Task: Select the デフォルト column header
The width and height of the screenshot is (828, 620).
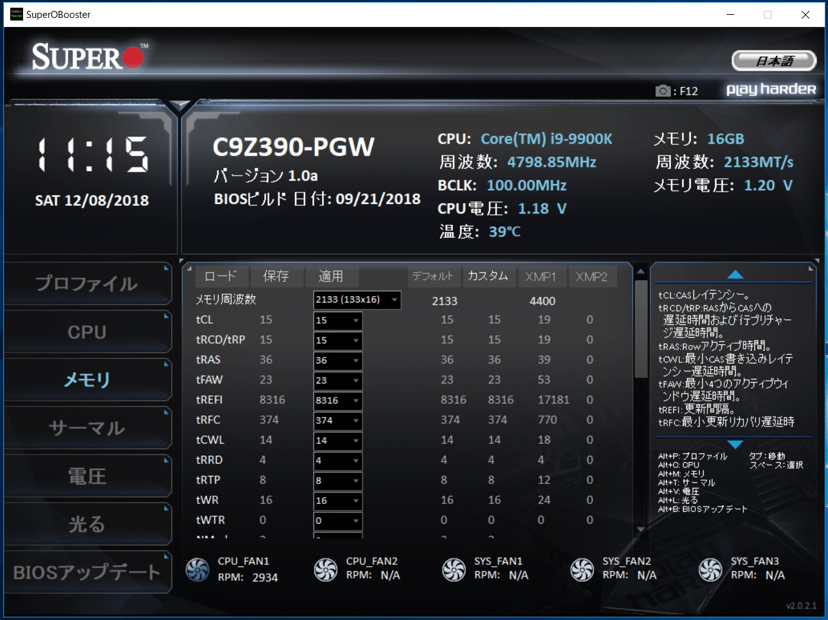Action: coord(433,276)
